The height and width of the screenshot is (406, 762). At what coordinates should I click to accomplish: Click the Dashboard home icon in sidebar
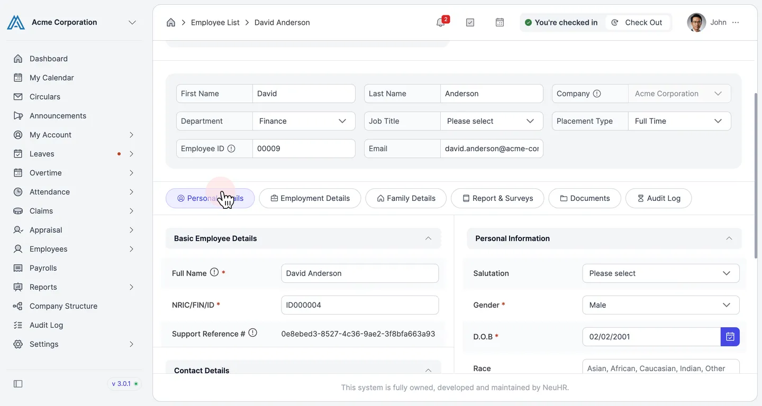18,59
